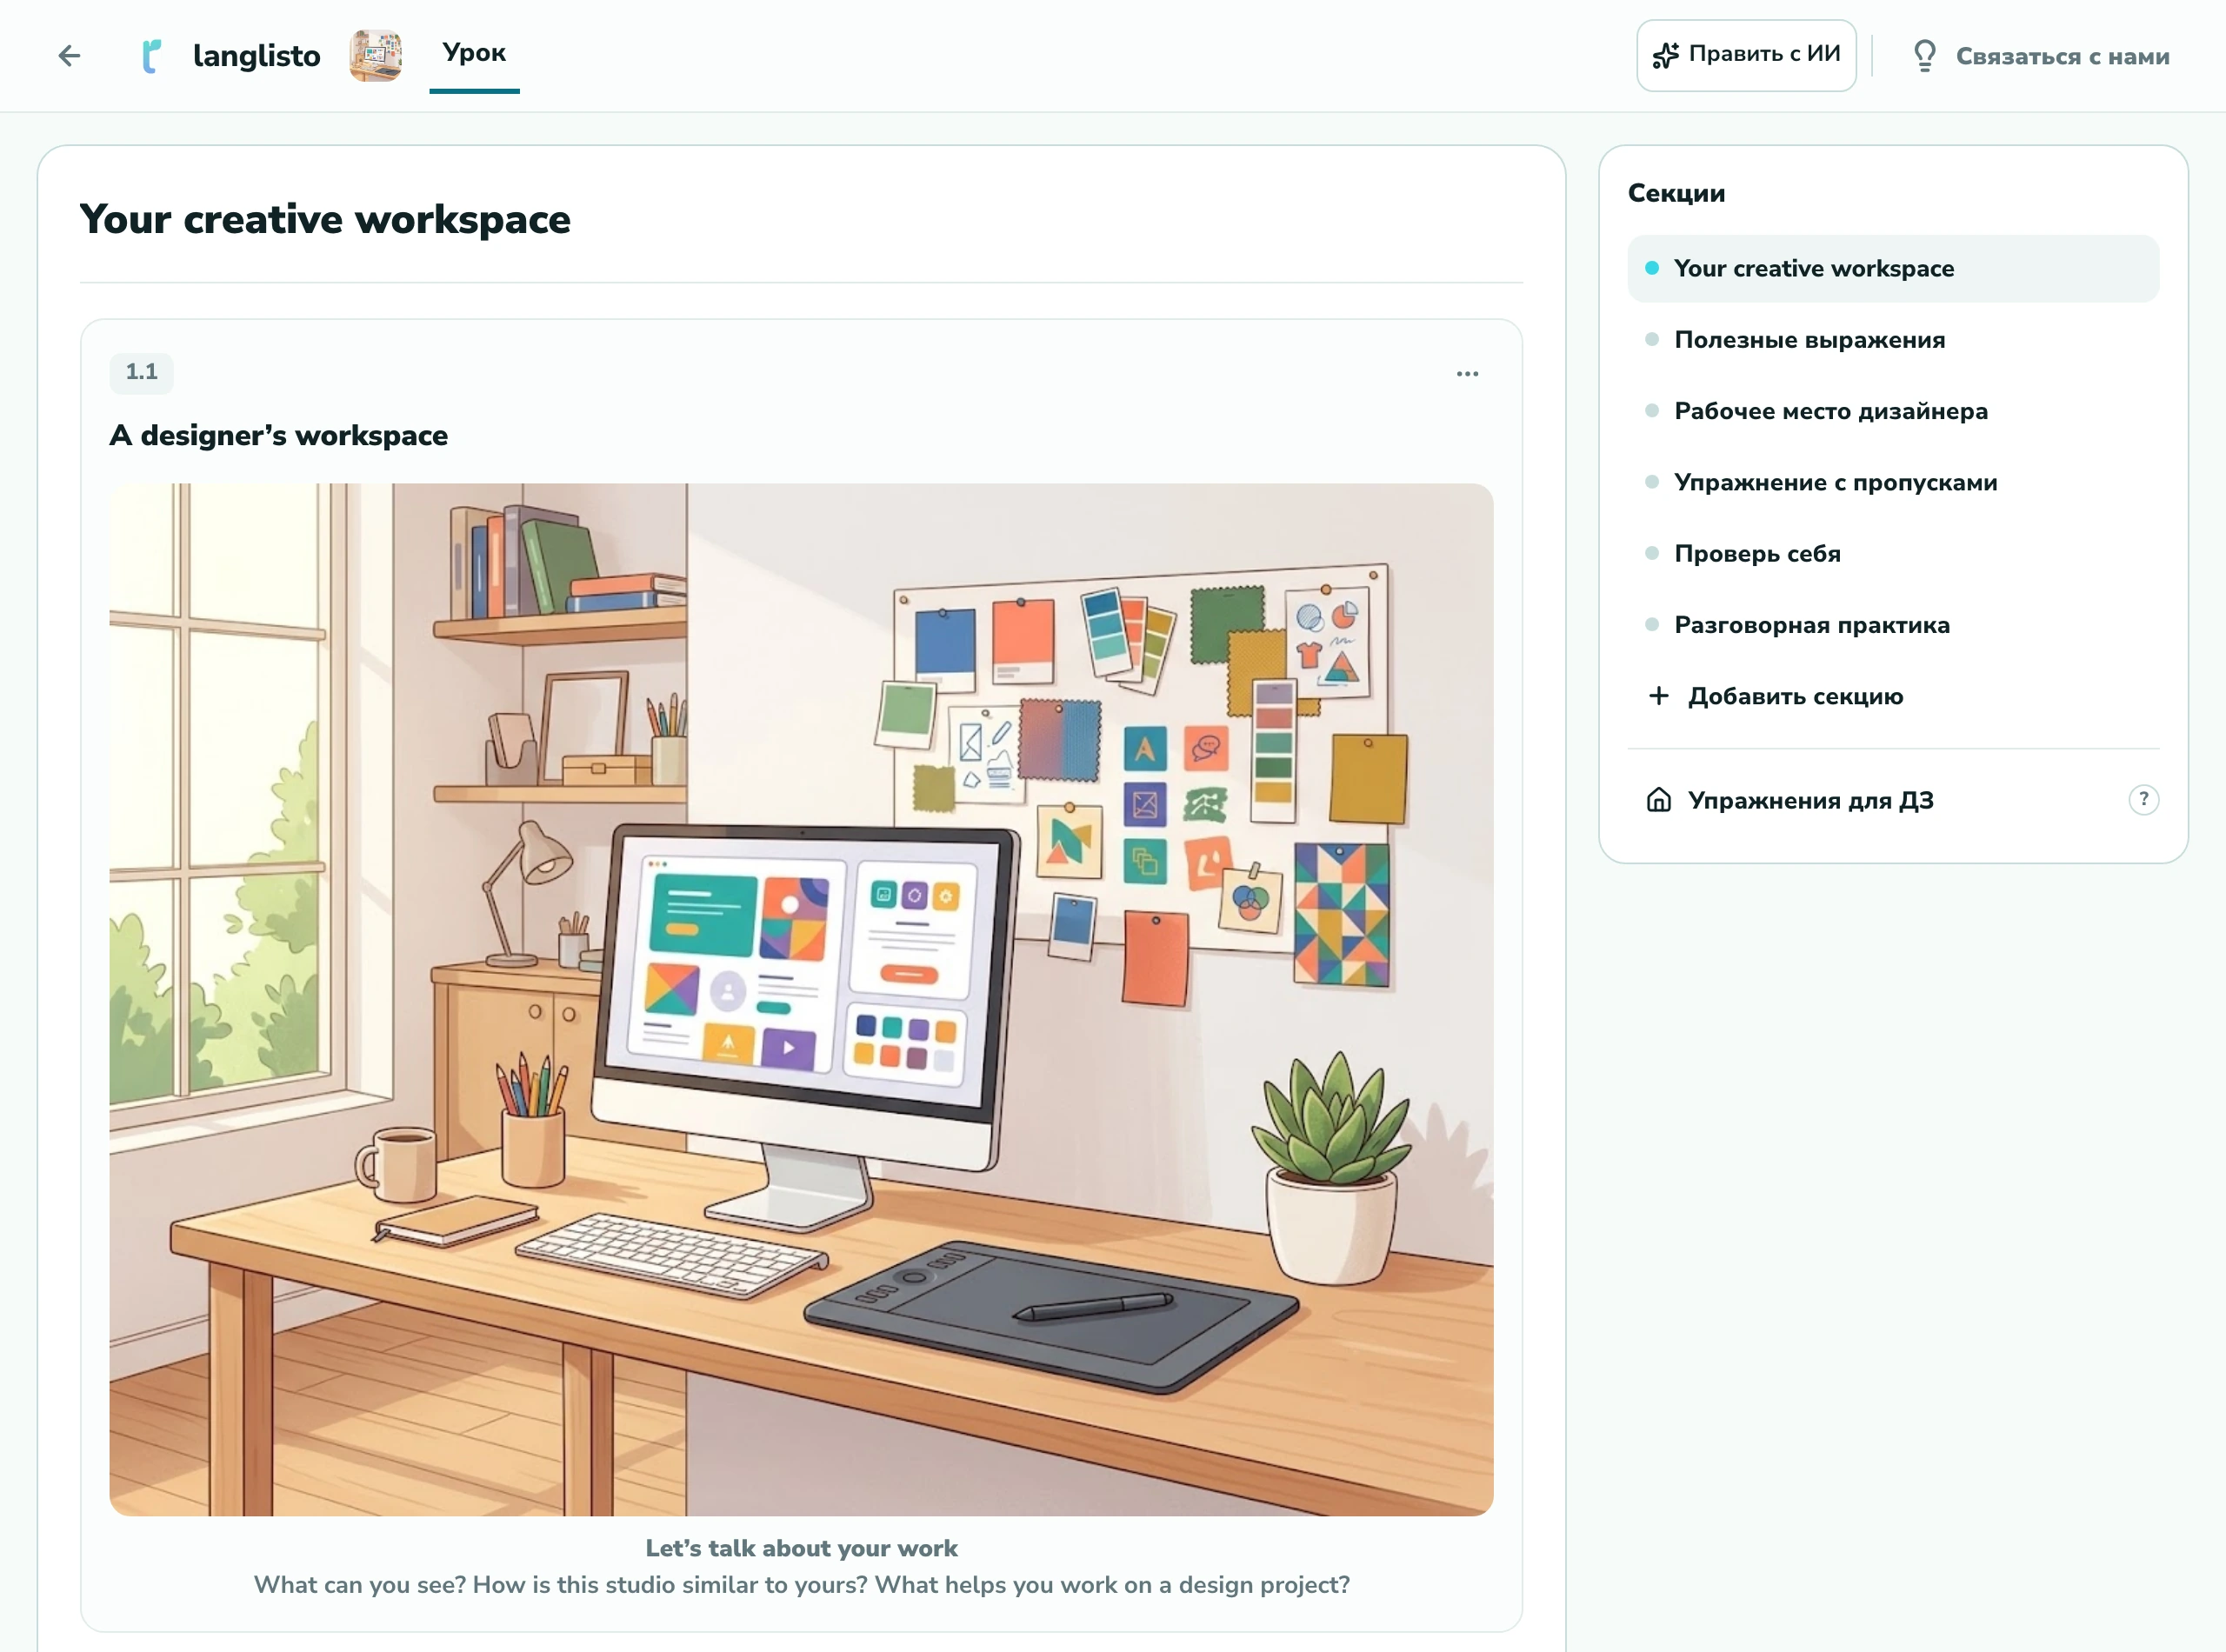2226x1652 pixels.
Task: Click the Добавить секцию label
Action: 1795,697
